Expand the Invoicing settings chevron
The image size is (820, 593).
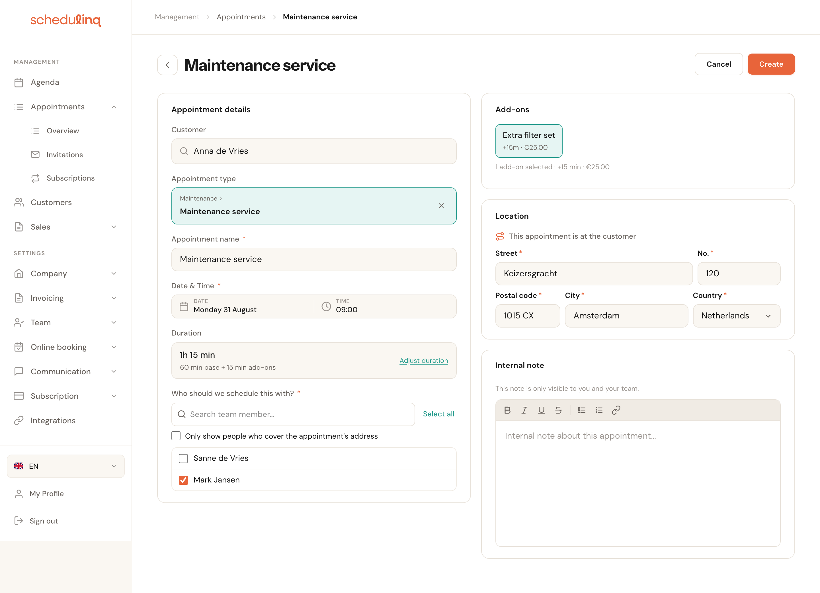point(114,298)
